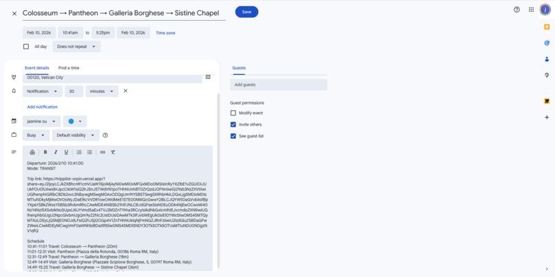
Task: Open Google Maps in side panel
Action: pos(547,75)
